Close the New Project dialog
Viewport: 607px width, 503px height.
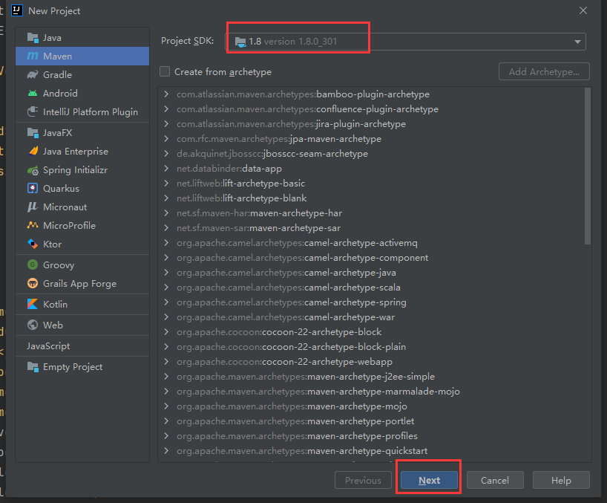[583, 10]
